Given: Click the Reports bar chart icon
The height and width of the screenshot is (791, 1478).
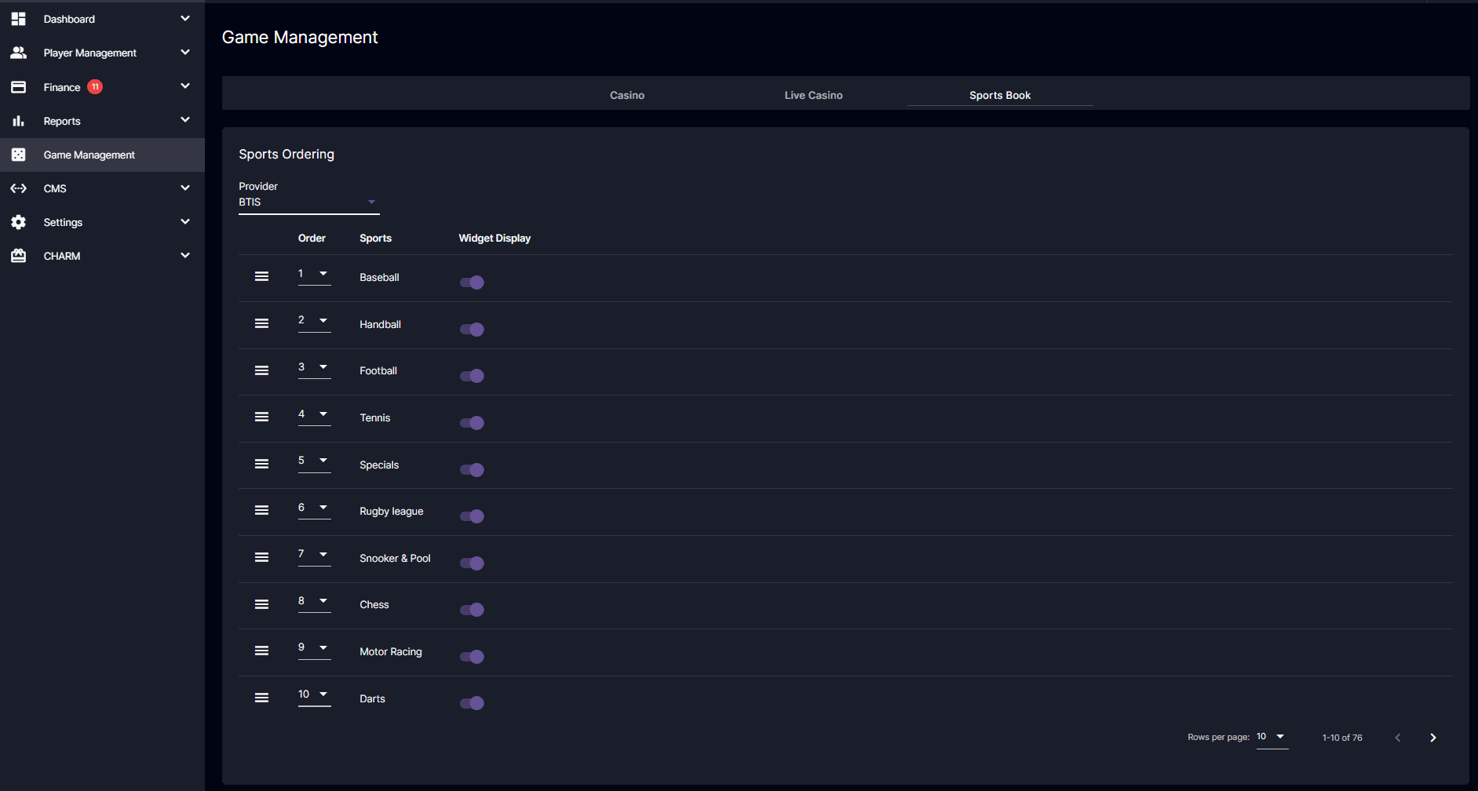Looking at the screenshot, I should pyautogui.click(x=19, y=121).
